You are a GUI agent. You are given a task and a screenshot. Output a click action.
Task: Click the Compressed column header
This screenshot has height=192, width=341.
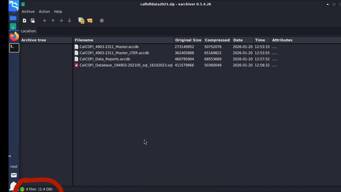coord(217,40)
